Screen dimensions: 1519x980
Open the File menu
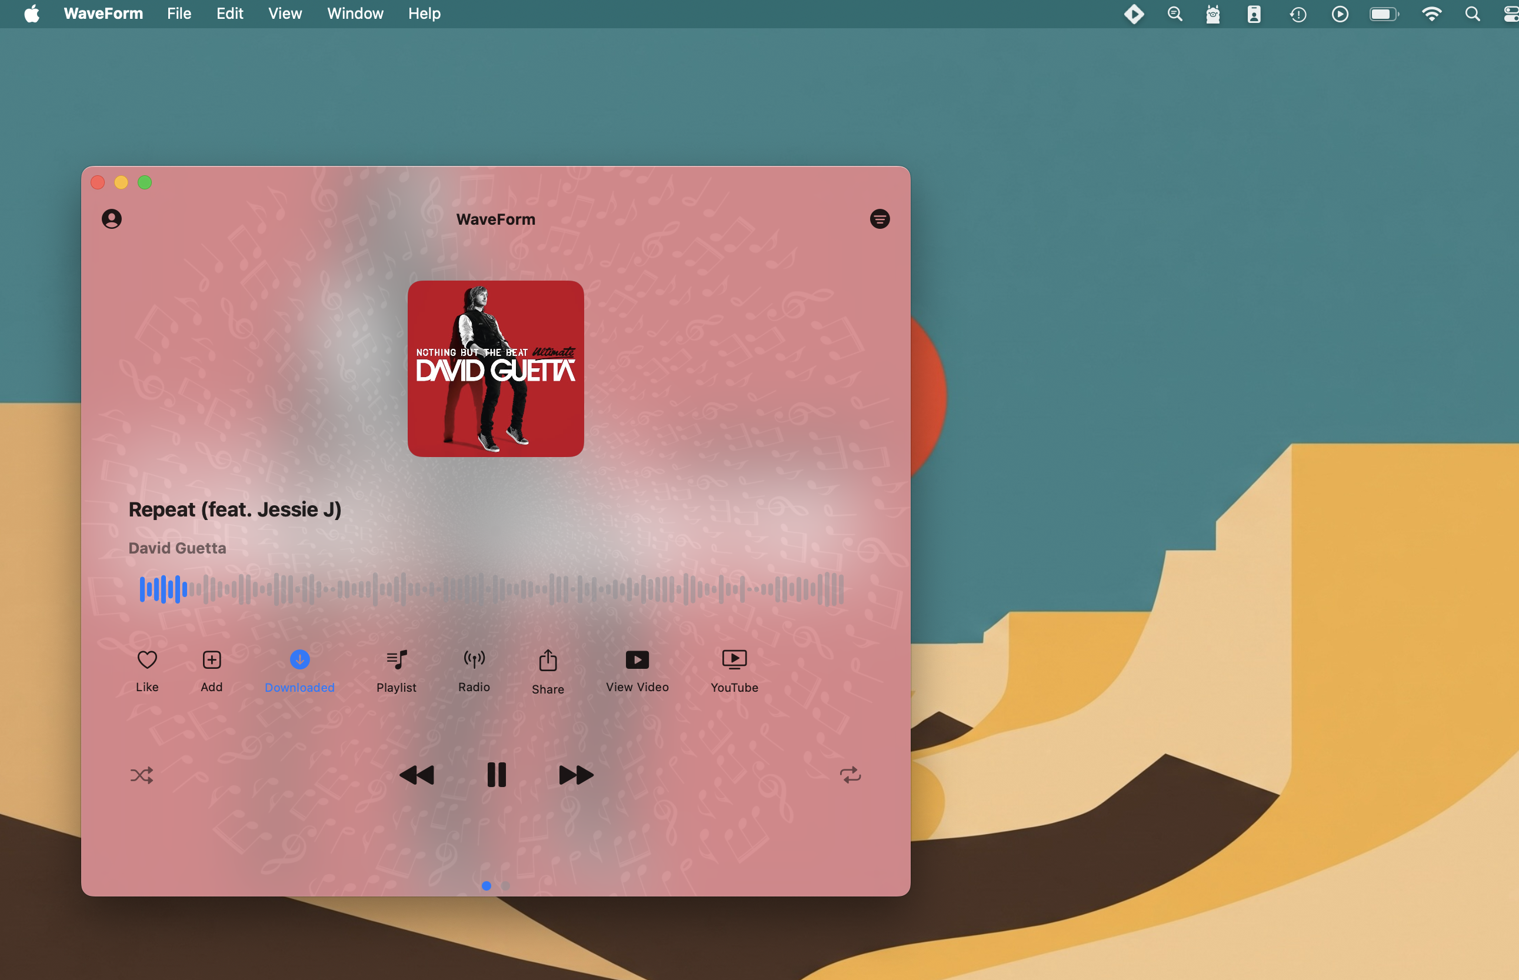[x=179, y=14]
